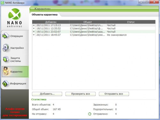Select the Не сканировался quarantine row
160x120 pixels.
[94, 35]
